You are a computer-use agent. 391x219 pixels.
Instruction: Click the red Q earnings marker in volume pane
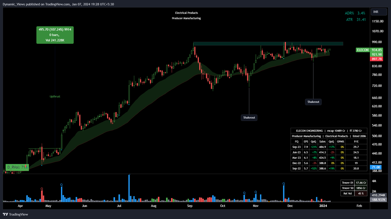(x=42, y=189)
